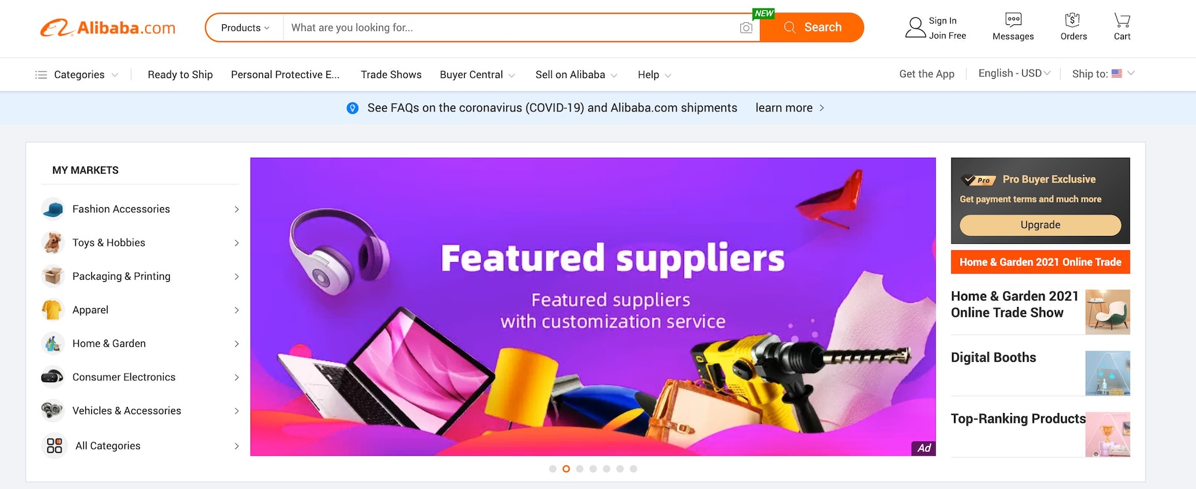Click the Sign In user icon

pos(915,28)
